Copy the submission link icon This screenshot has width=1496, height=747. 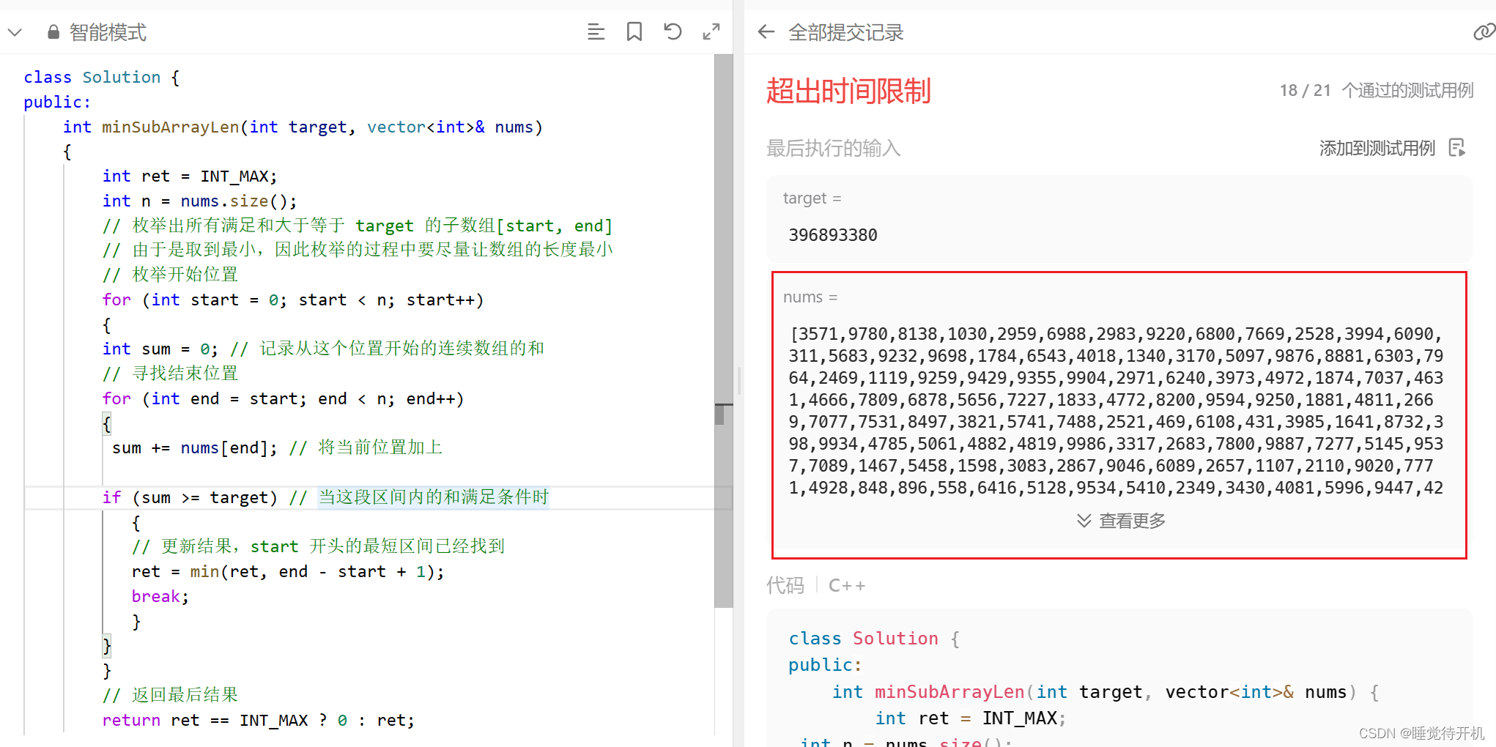coord(1484,31)
